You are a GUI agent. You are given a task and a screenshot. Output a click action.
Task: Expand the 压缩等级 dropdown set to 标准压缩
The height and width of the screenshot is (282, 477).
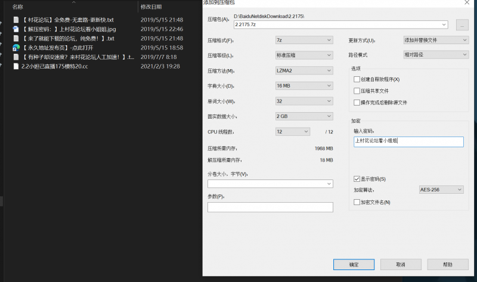coord(303,55)
